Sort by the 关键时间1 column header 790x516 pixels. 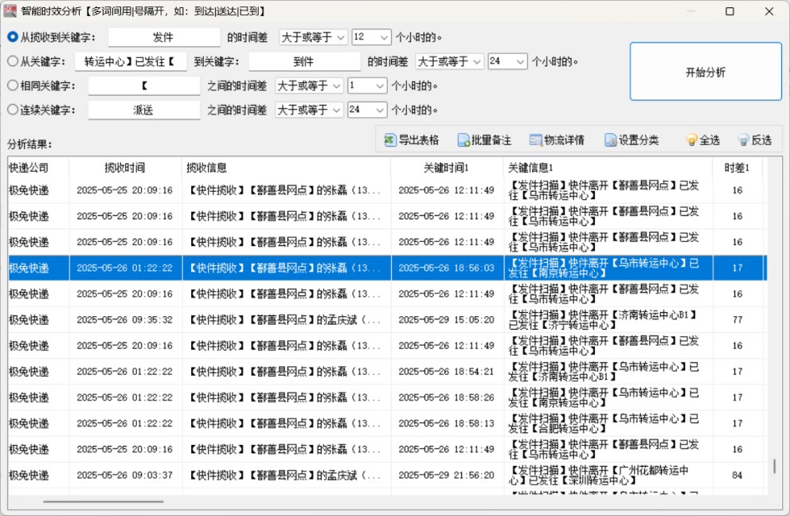447,168
